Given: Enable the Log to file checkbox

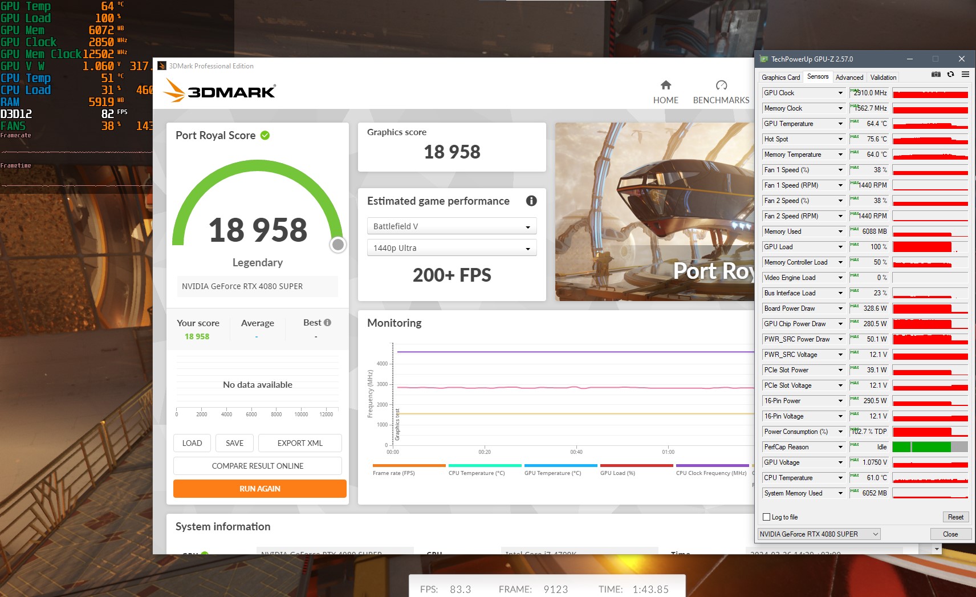Looking at the screenshot, I should point(767,517).
